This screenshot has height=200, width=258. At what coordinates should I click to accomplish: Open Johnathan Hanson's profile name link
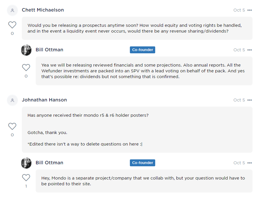[44, 100]
